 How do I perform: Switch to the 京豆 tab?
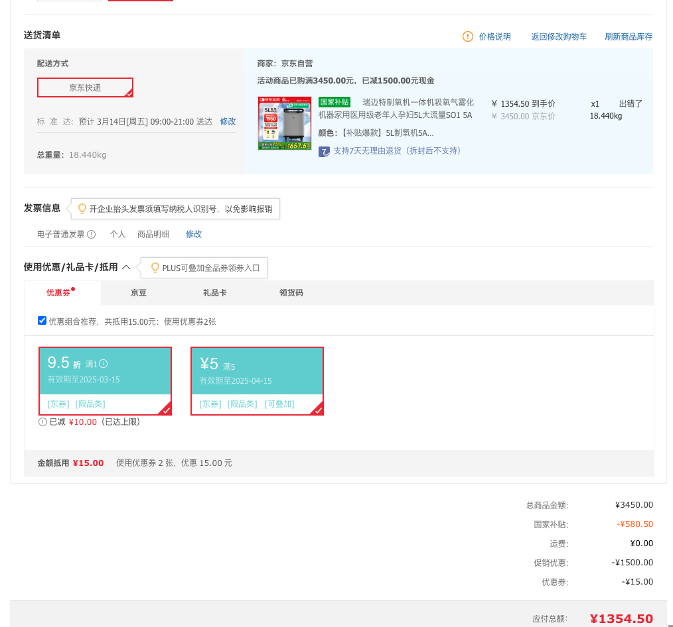pos(139,293)
